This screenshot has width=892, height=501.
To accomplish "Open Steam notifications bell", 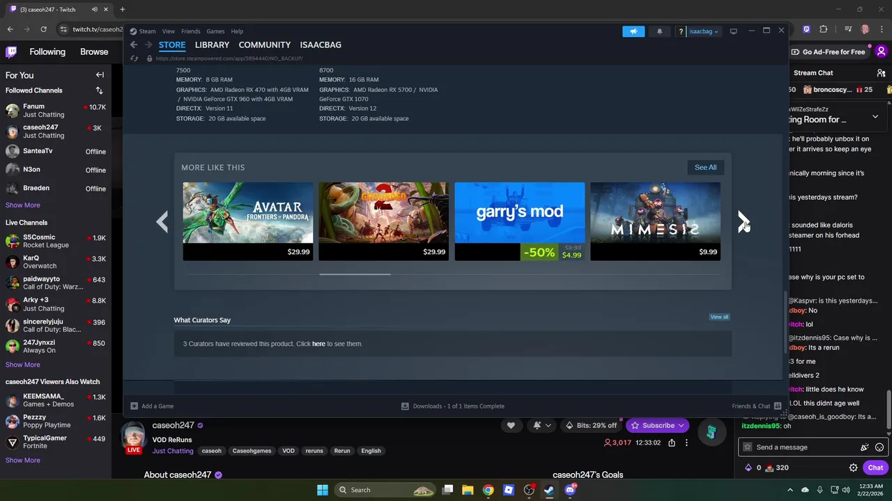I will (x=659, y=31).
